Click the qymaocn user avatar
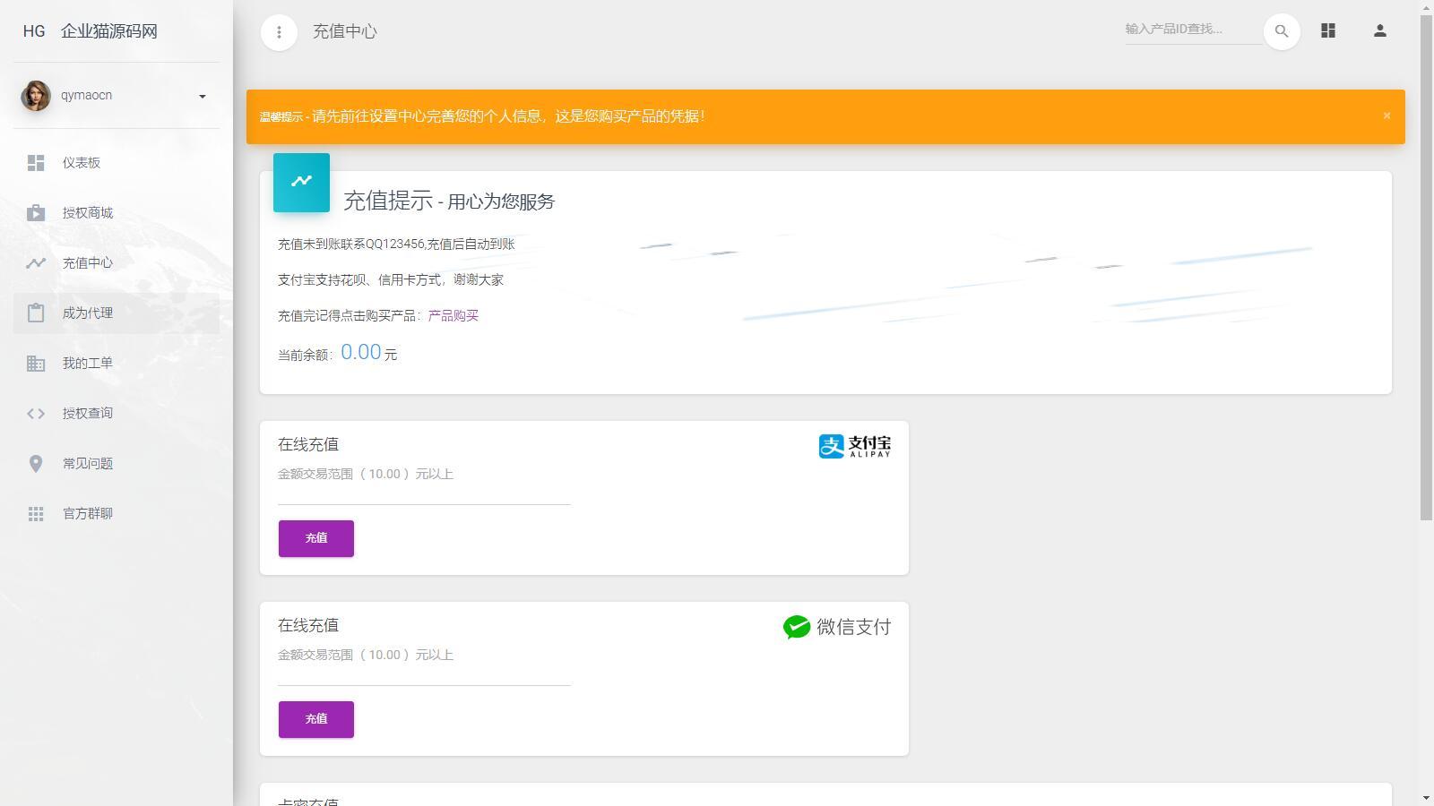1434x806 pixels. point(36,96)
